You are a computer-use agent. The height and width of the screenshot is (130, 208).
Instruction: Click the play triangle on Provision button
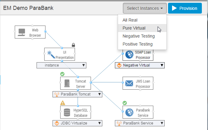pos(174,8)
